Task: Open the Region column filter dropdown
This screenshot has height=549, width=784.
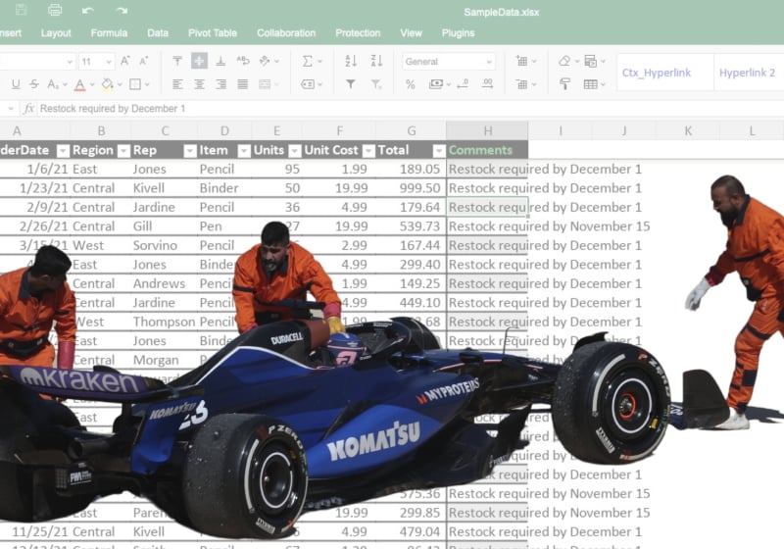Action: click(123, 151)
